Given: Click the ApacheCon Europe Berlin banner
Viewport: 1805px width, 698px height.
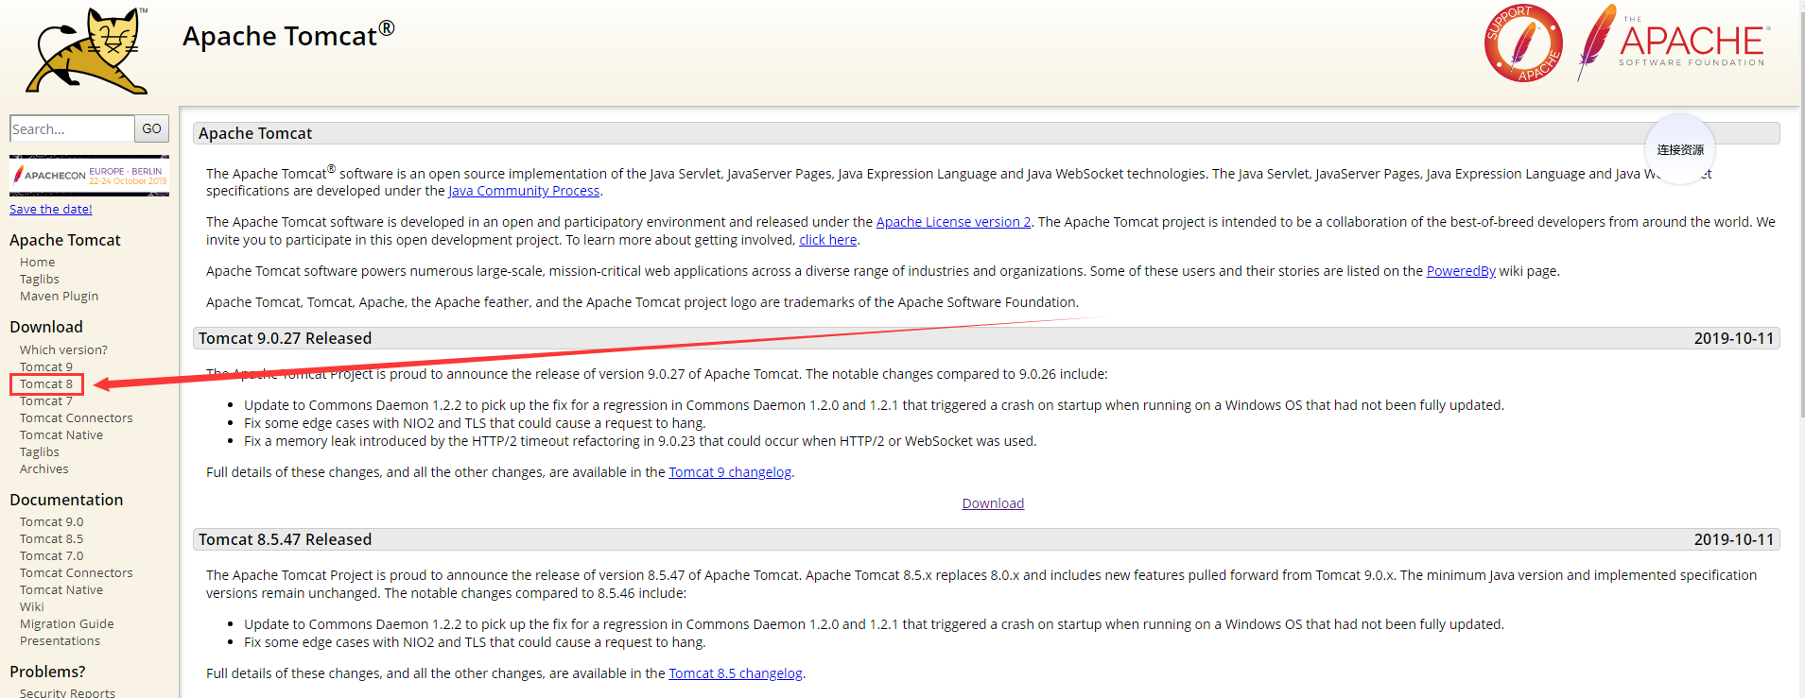Looking at the screenshot, I should coord(89,176).
